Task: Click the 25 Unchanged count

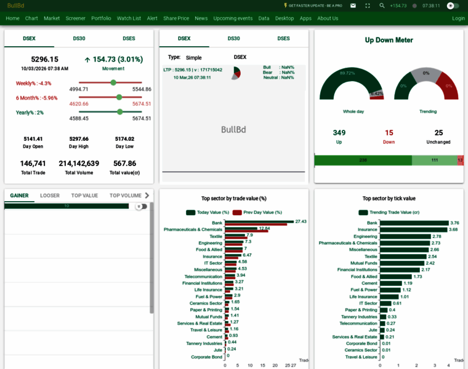Action: [438, 133]
